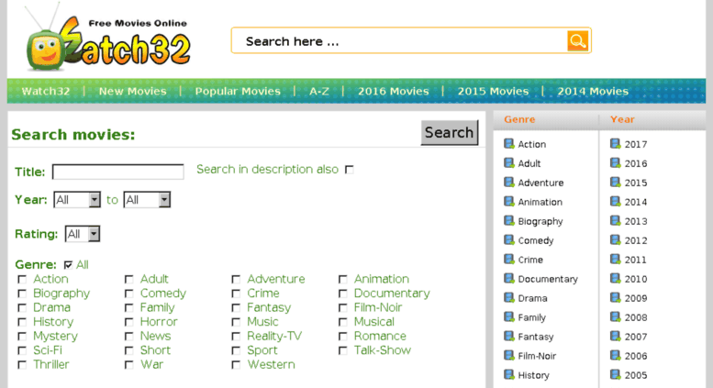The height and width of the screenshot is (388, 713).
Task: Tick the Horror genre checkbox
Action: tap(129, 322)
